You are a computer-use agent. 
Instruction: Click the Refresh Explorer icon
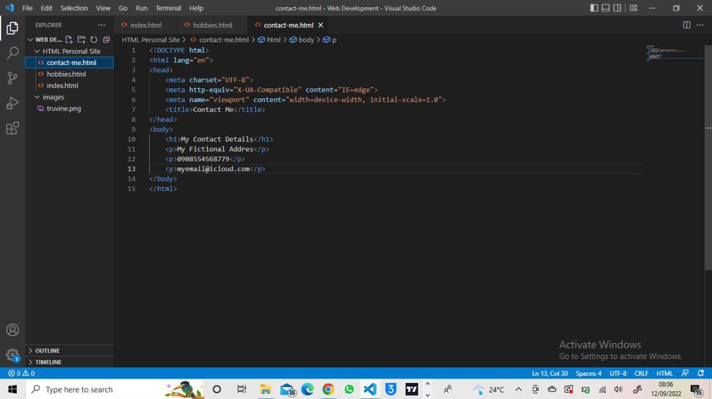click(94, 40)
